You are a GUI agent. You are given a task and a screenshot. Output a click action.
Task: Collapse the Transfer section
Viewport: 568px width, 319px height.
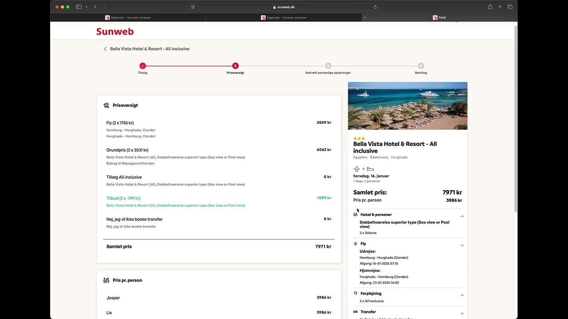462,314
